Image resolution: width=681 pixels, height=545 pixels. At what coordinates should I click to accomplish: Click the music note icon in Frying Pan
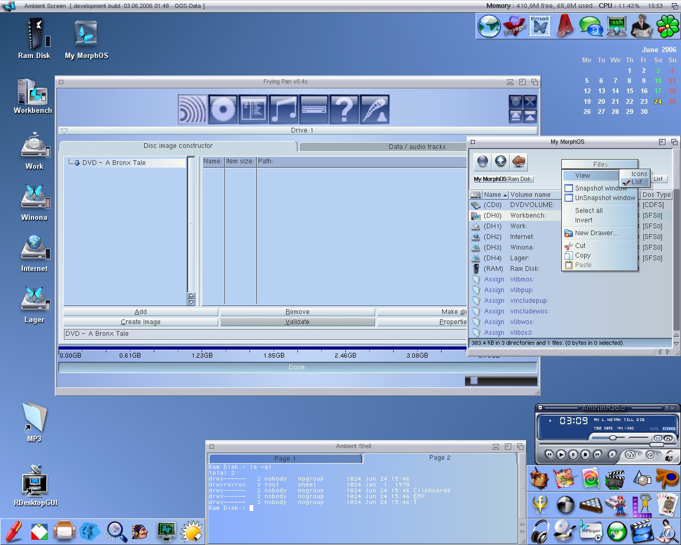283,109
